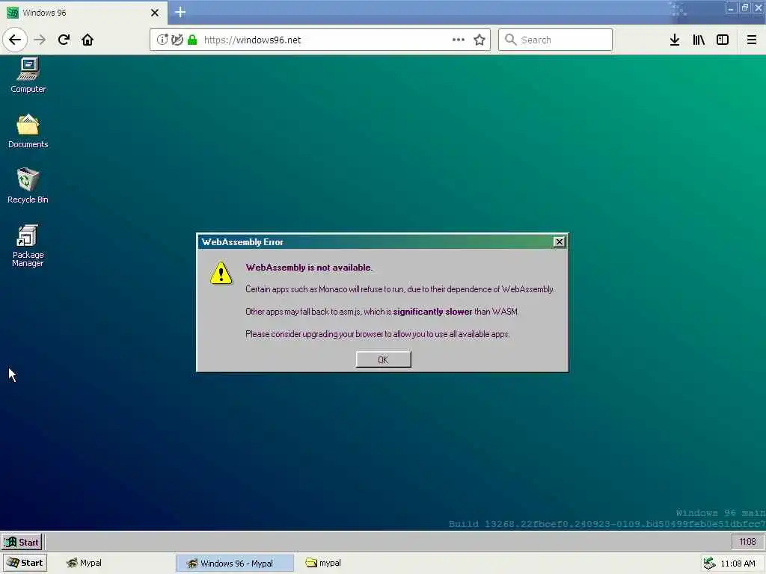Open the mypal folder taskbar button
Screen dimensions: 766x574
[323, 563]
